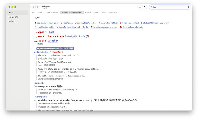Click sentence 'The sand on the beach was hot'

(x=59, y=55)
